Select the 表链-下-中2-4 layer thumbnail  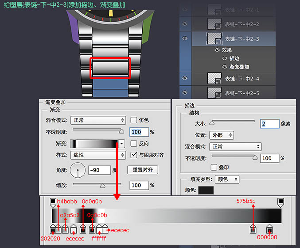[214, 79]
